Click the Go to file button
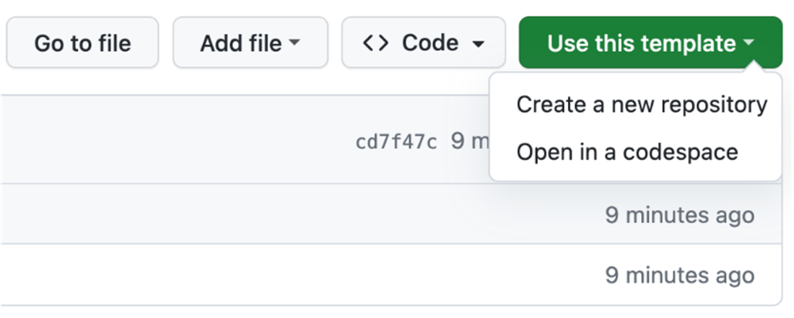Image resolution: width=794 pixels, height=318 pixels. (x=82, y=43)
